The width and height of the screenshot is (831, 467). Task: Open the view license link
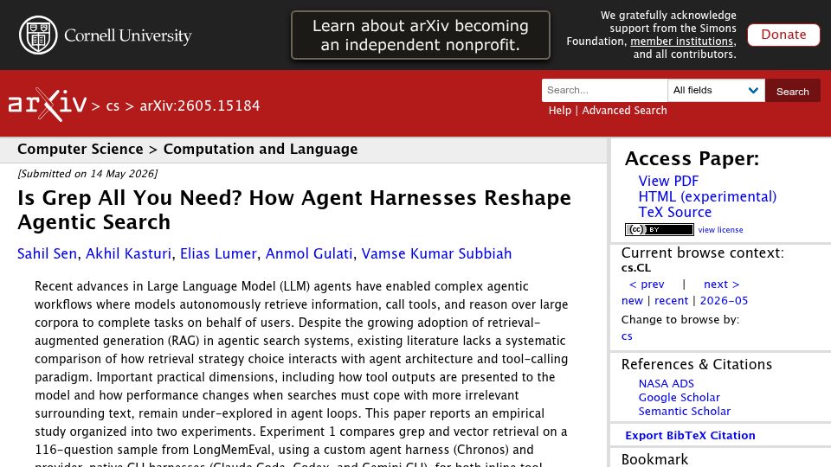720,230
